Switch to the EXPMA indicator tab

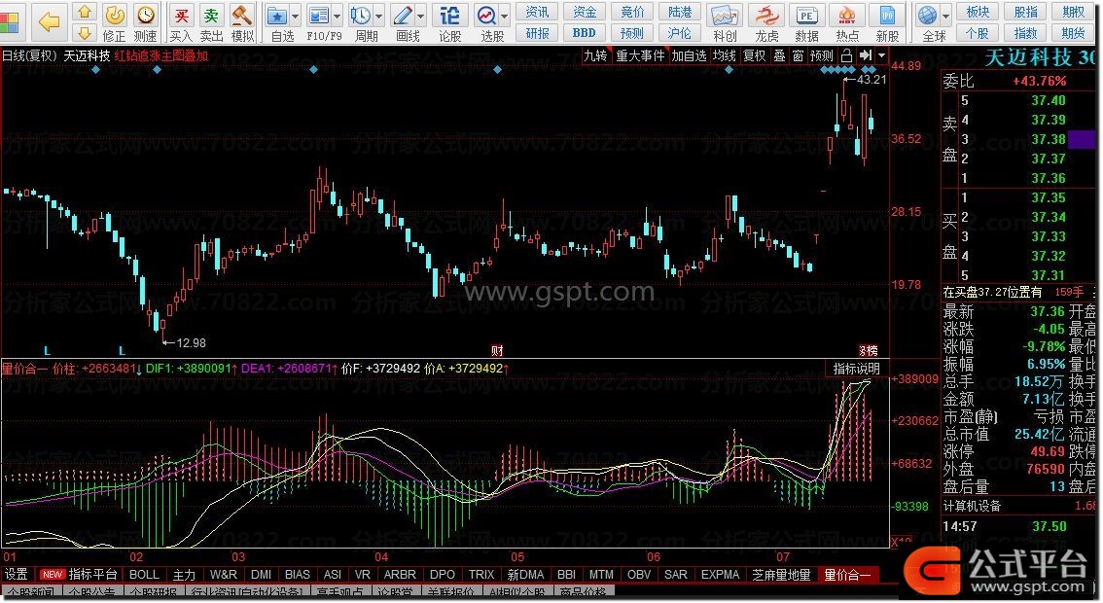point(720,575)
